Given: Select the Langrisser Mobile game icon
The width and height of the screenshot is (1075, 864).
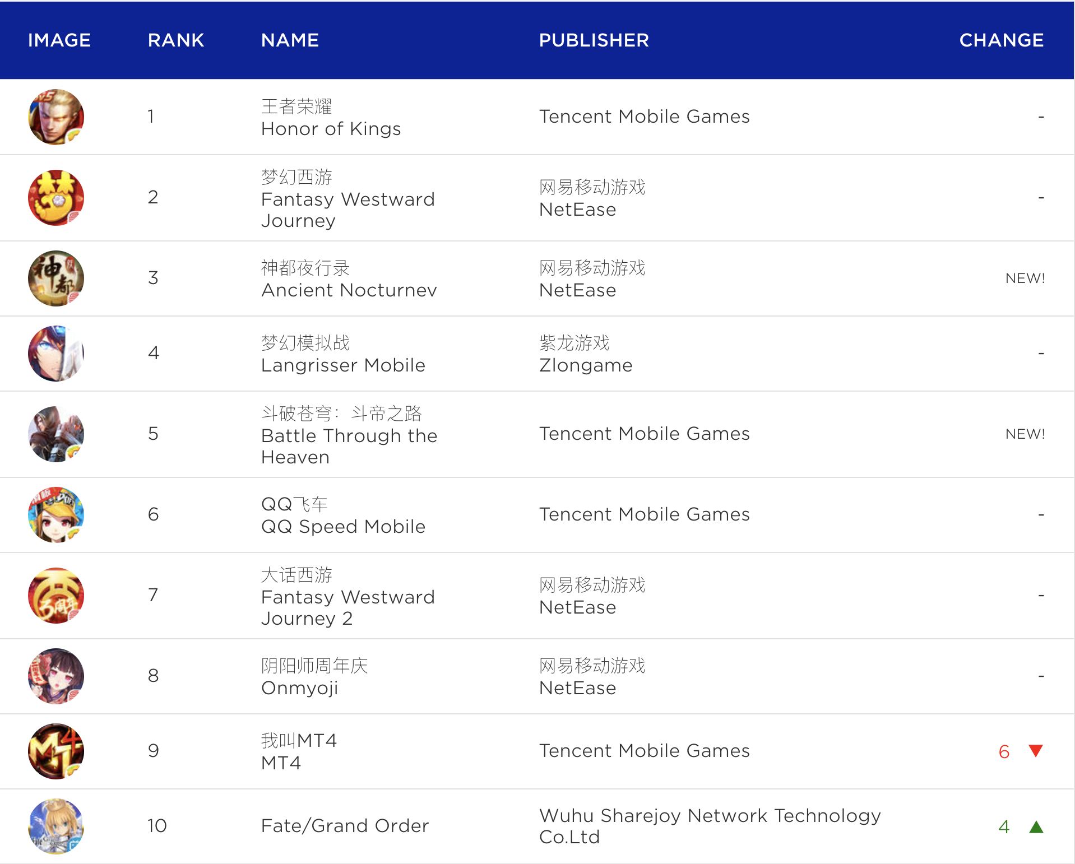Looking at the screenshot, I should click(56, 354).
